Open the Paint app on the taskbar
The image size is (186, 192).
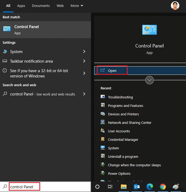(x=176, y=187)
